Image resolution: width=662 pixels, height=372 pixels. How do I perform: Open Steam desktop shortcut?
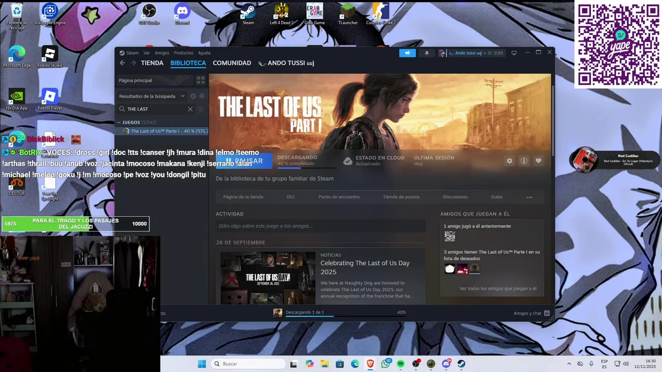pyautogui.click(x=248, y=14)
